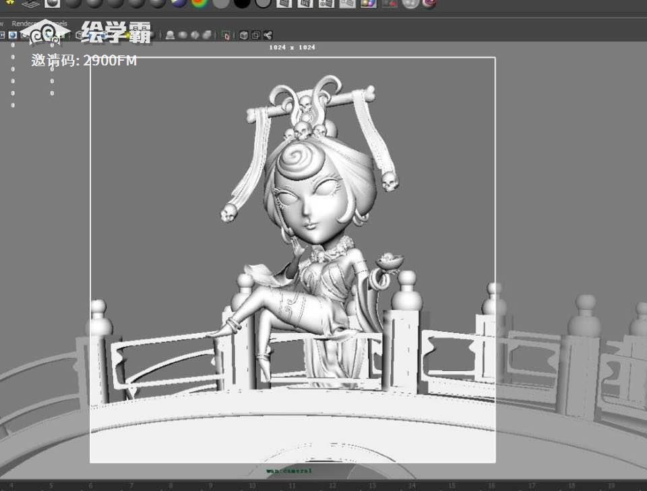Toggle the overlapping squares X-Ray components icon

(256, 35)
